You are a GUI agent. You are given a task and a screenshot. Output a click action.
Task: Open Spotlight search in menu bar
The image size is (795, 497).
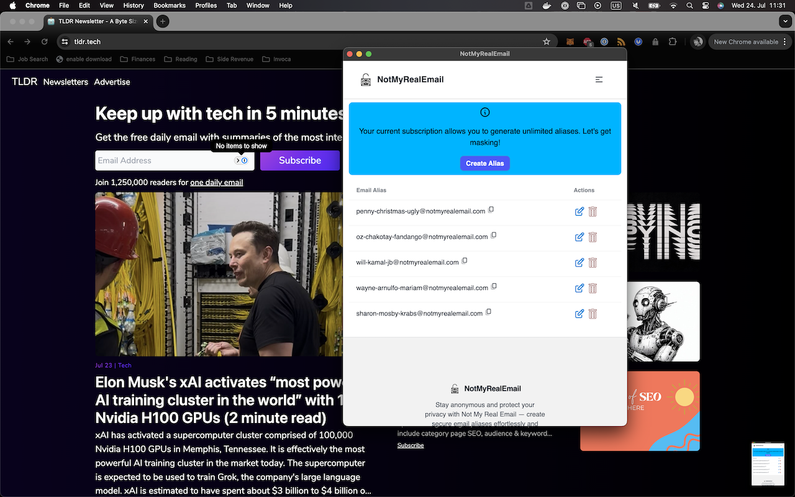[690, 6]
